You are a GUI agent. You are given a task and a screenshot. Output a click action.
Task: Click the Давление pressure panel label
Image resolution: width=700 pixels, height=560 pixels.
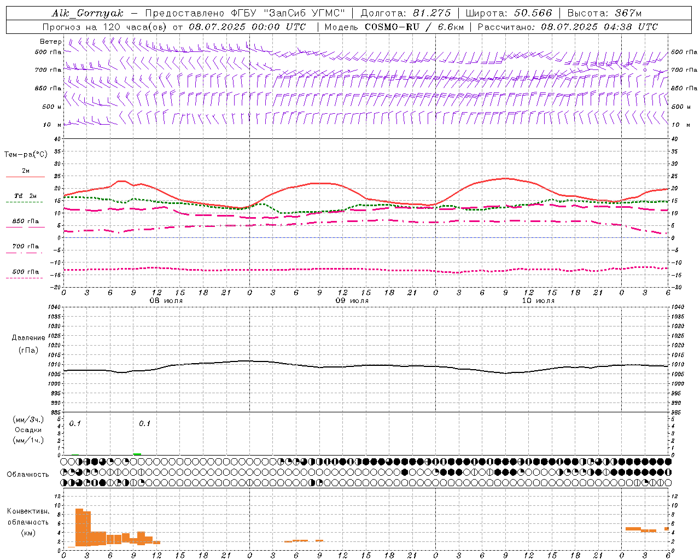click(x=28, y=338)
